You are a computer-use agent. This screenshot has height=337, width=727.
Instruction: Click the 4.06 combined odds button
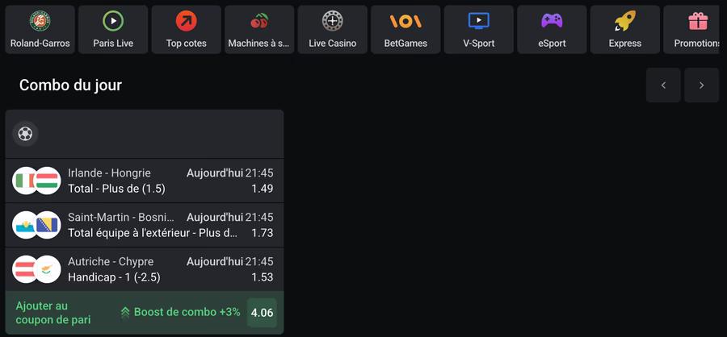click(262, 313)
